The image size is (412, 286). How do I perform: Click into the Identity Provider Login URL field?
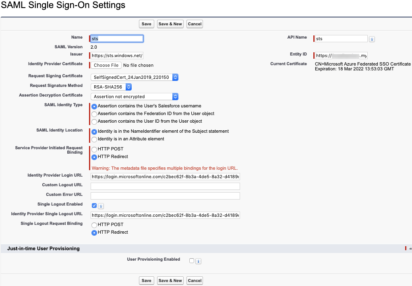165,177
